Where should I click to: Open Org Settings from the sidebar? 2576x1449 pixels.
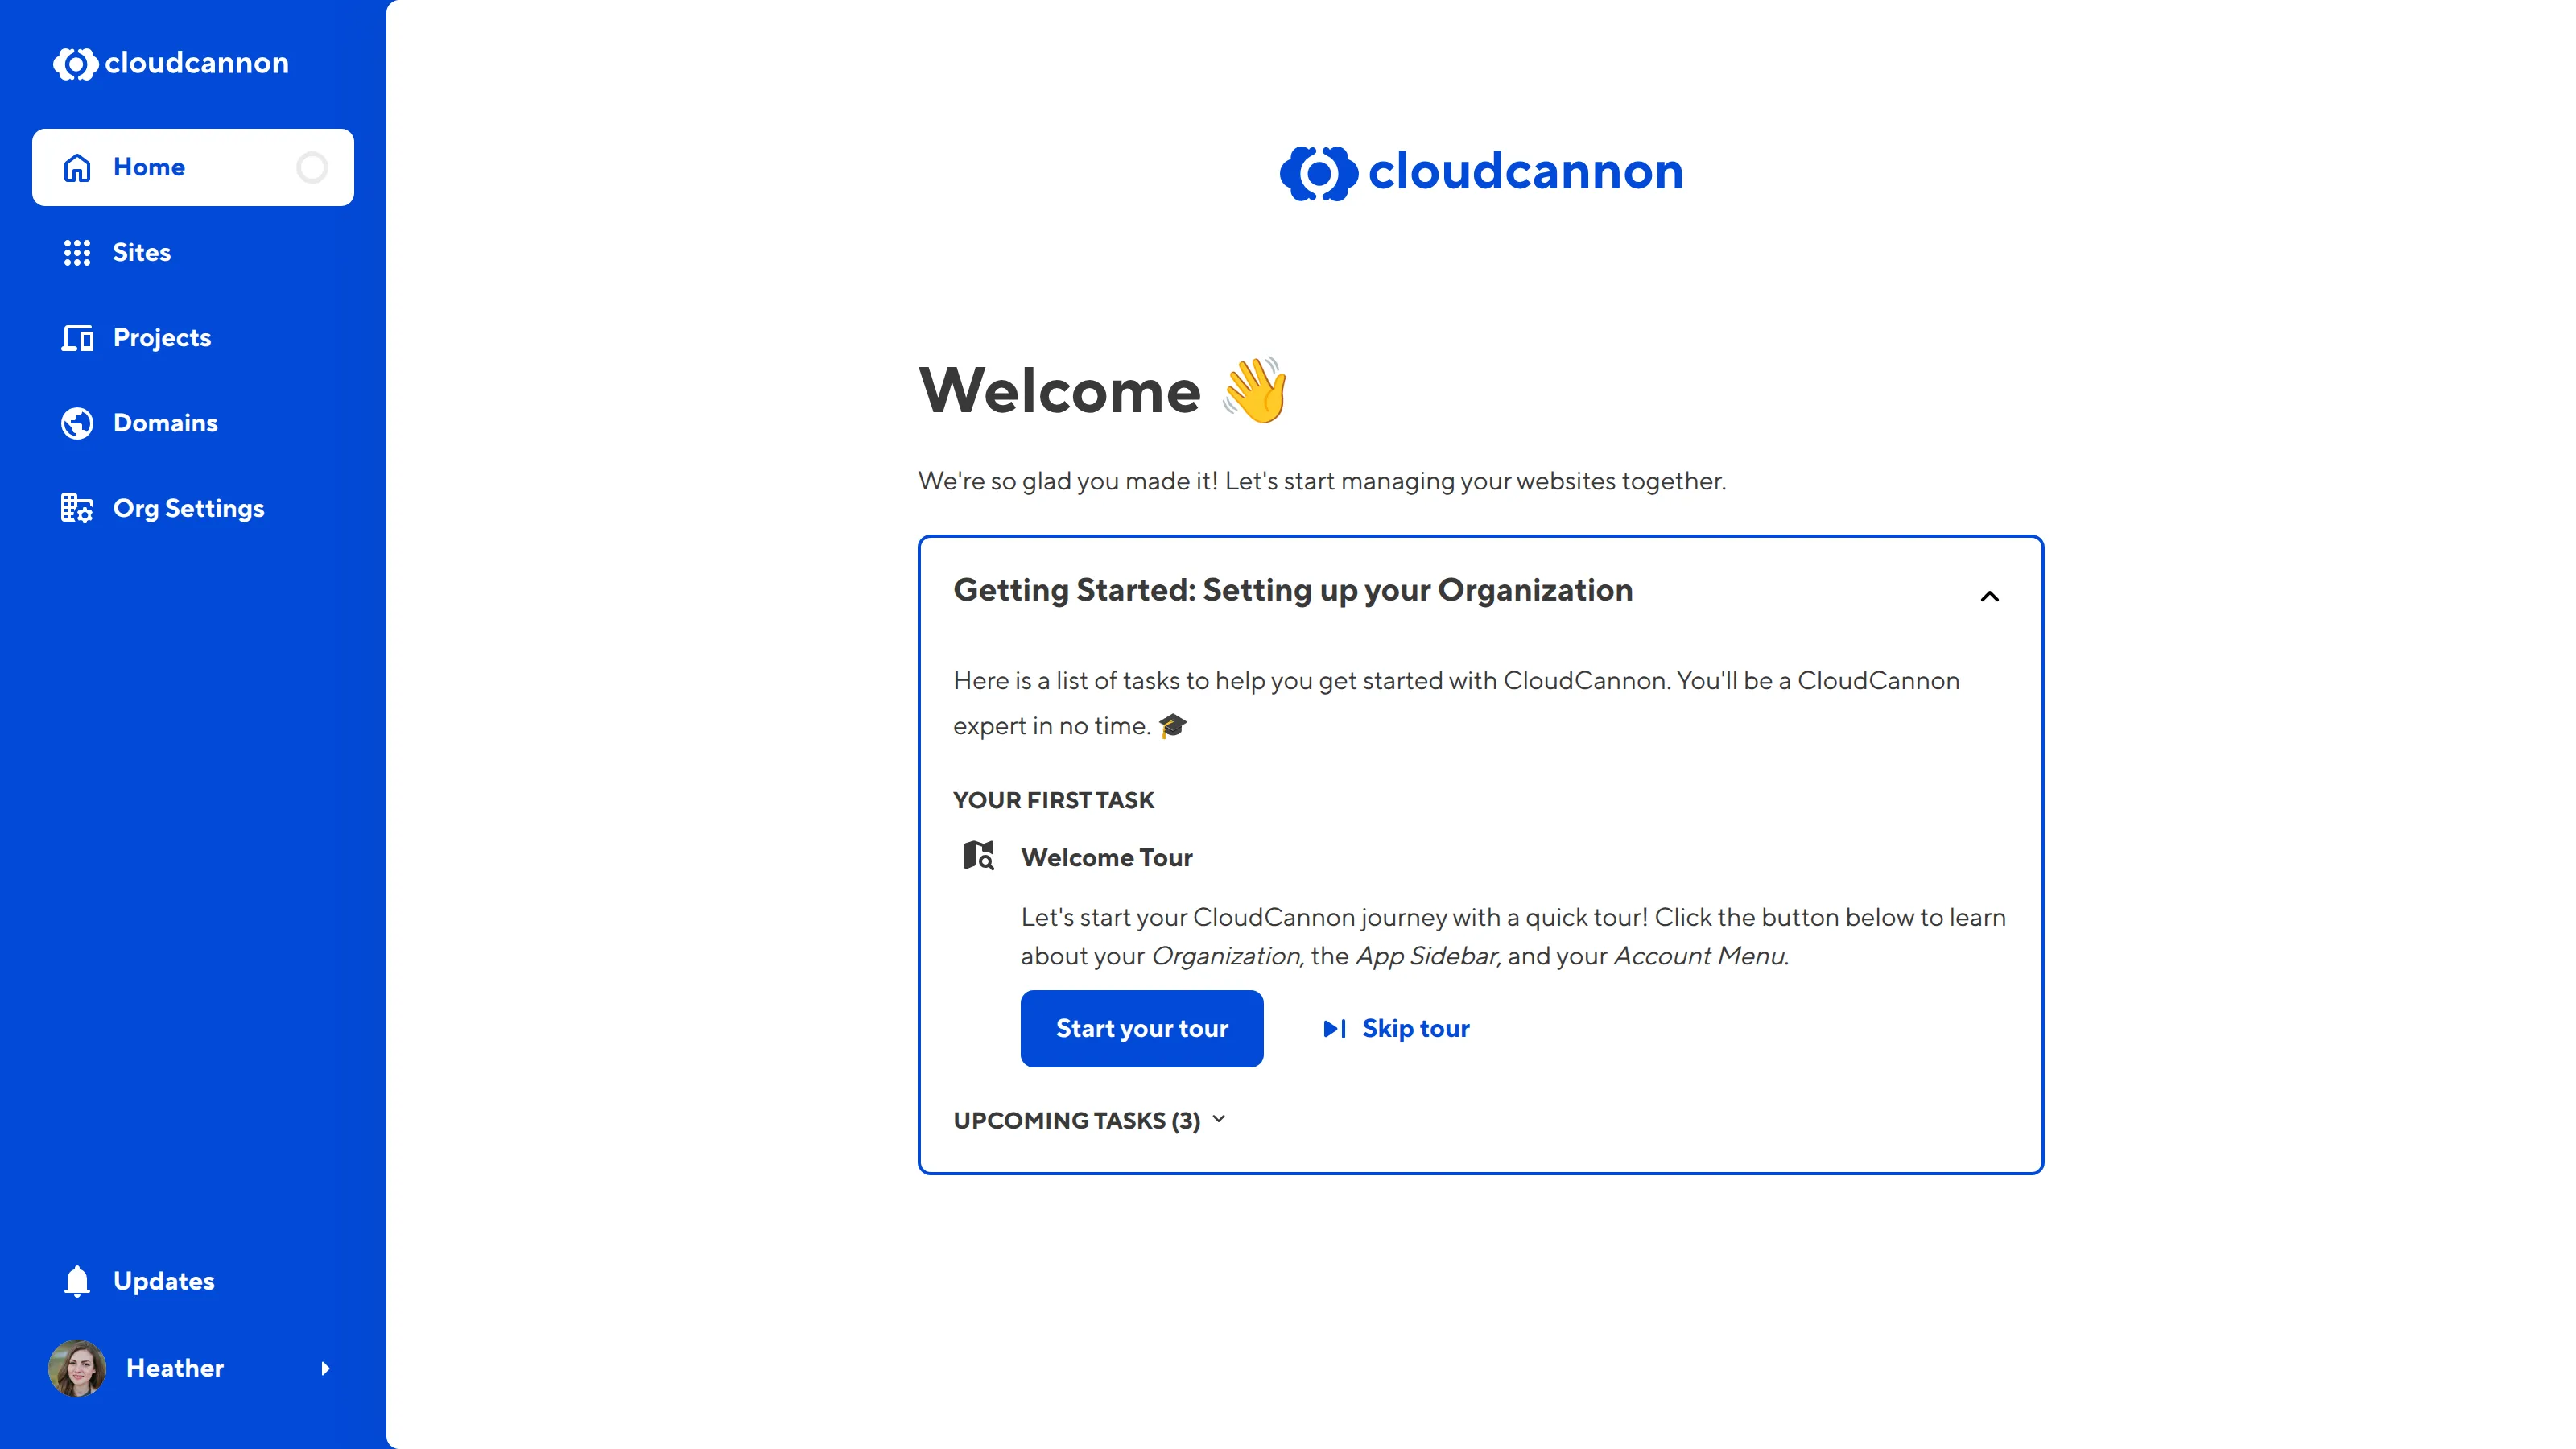pos(188,508)
